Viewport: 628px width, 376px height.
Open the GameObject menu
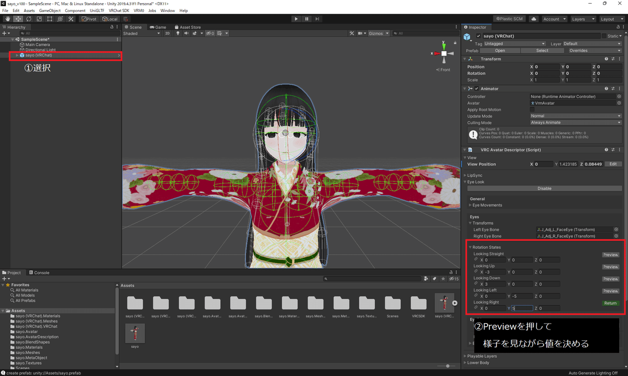point(50,10)
